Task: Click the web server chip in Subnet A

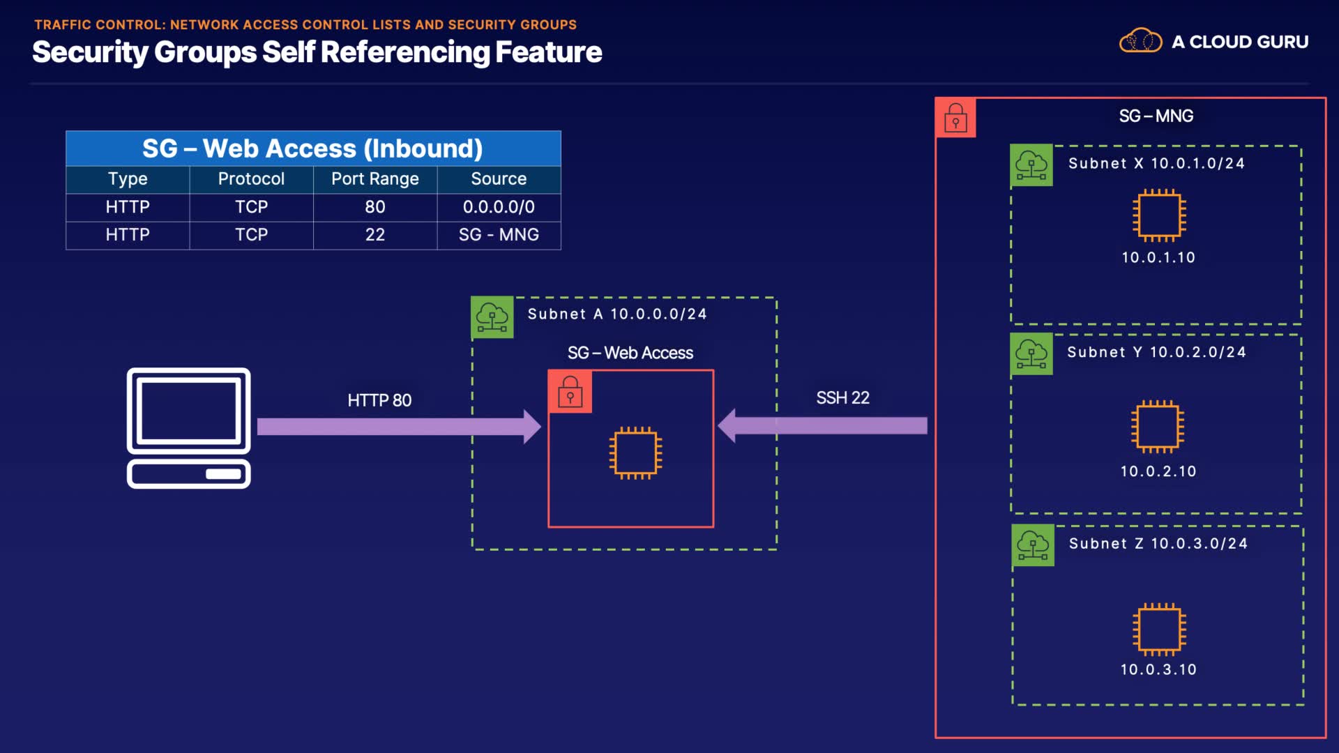Action: click(635, 453)
